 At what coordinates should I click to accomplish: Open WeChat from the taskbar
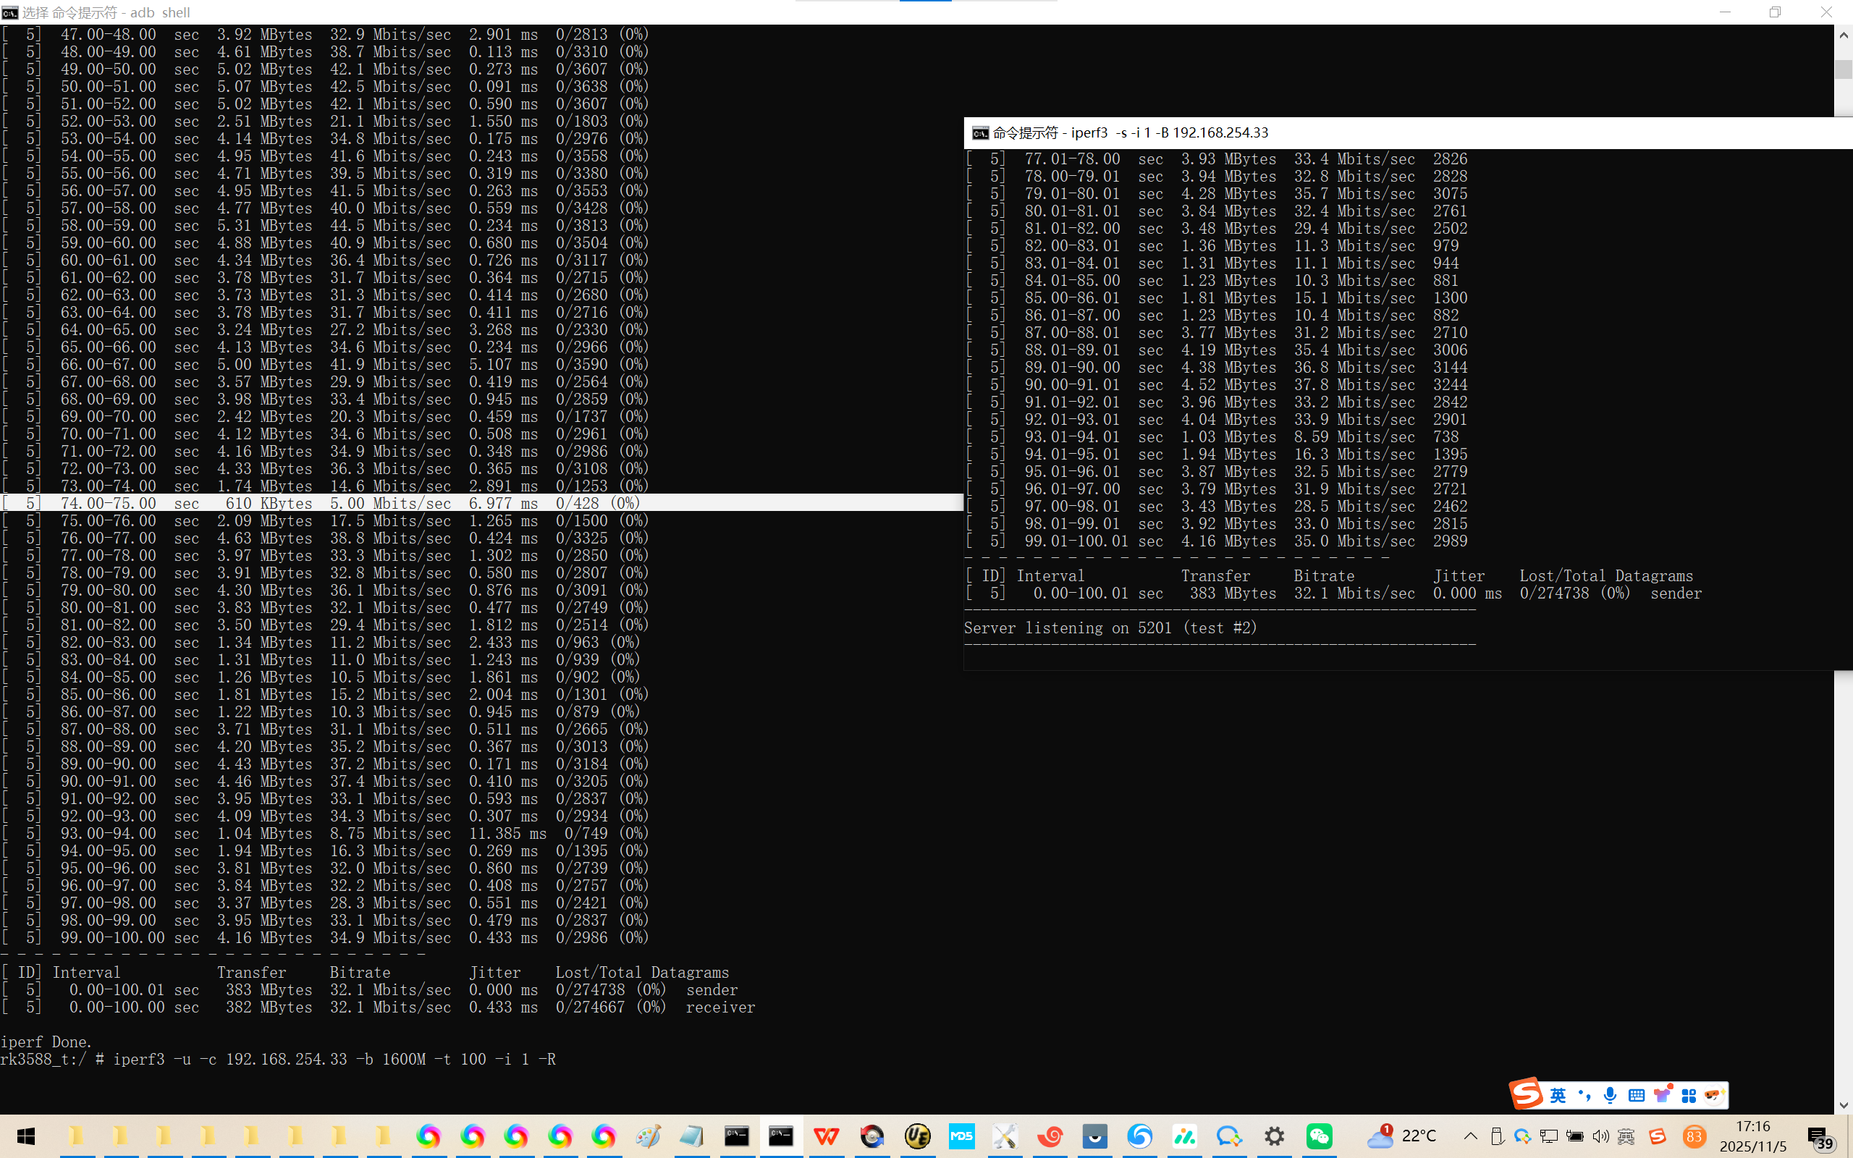(1319, 1136)
